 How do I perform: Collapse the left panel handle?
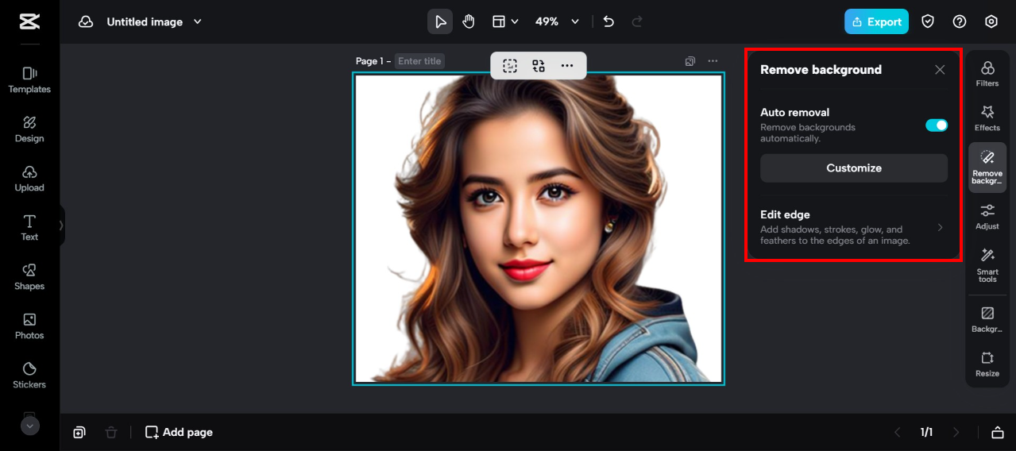click(61, 225)
